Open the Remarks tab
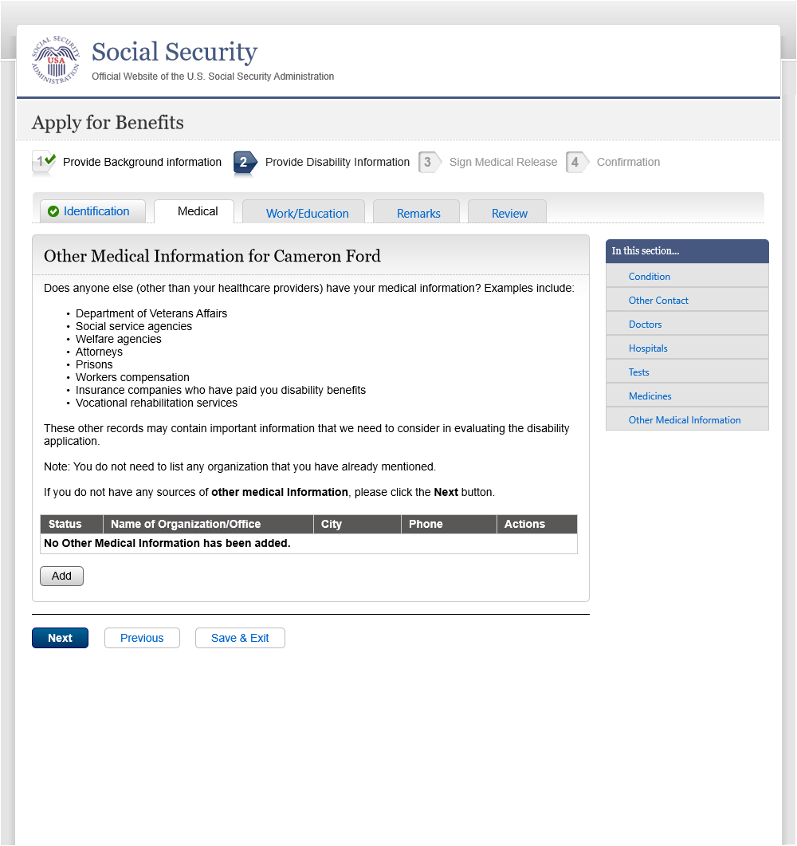The width and height of the screenshot is (797, 846). click(x=418, y=213)
